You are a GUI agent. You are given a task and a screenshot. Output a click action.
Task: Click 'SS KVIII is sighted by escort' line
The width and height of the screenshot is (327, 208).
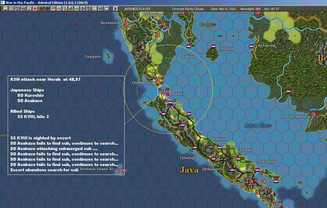[41, 138]
